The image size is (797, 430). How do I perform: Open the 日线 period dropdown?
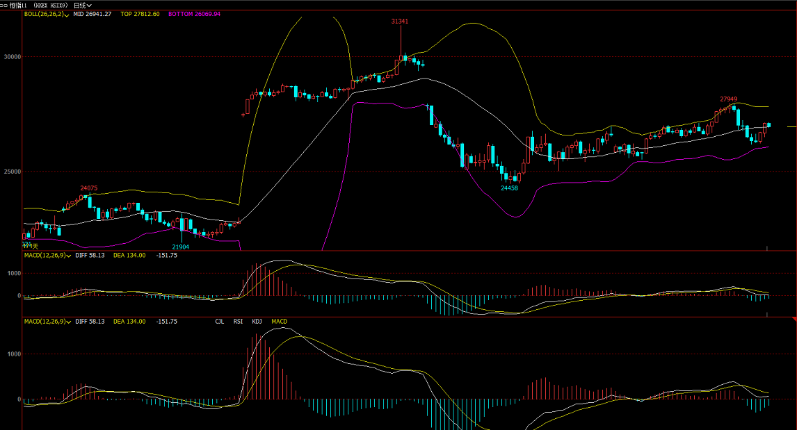(x=83, y=5)
